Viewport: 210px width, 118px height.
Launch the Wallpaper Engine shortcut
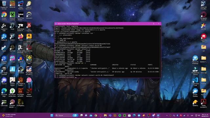pyautogui.click(x=4, y=60)
